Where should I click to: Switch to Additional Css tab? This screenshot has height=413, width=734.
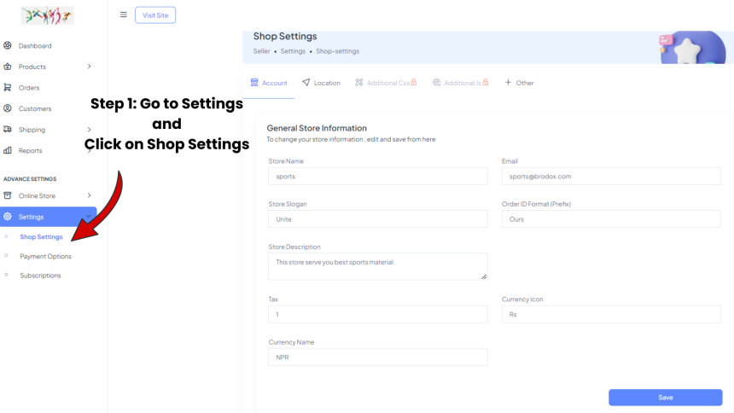[386, 83]
